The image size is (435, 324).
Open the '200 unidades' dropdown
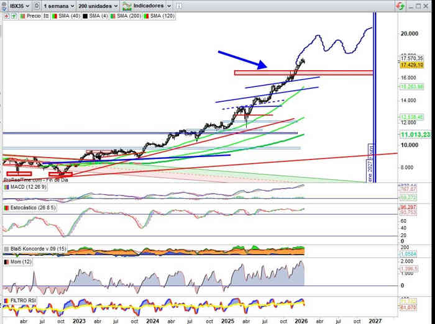pyautogui.click(x=98, y=5)
